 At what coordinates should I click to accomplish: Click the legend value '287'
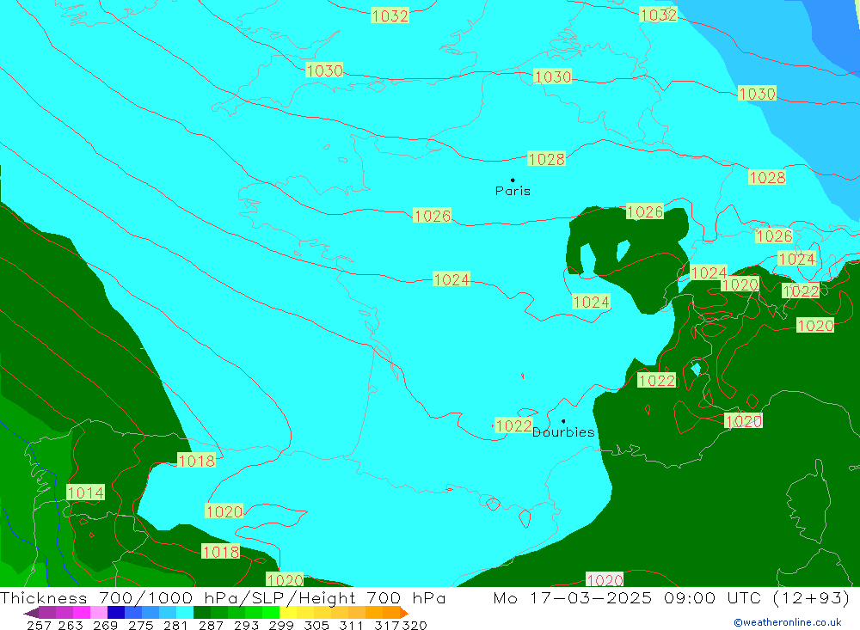[212, 625]
